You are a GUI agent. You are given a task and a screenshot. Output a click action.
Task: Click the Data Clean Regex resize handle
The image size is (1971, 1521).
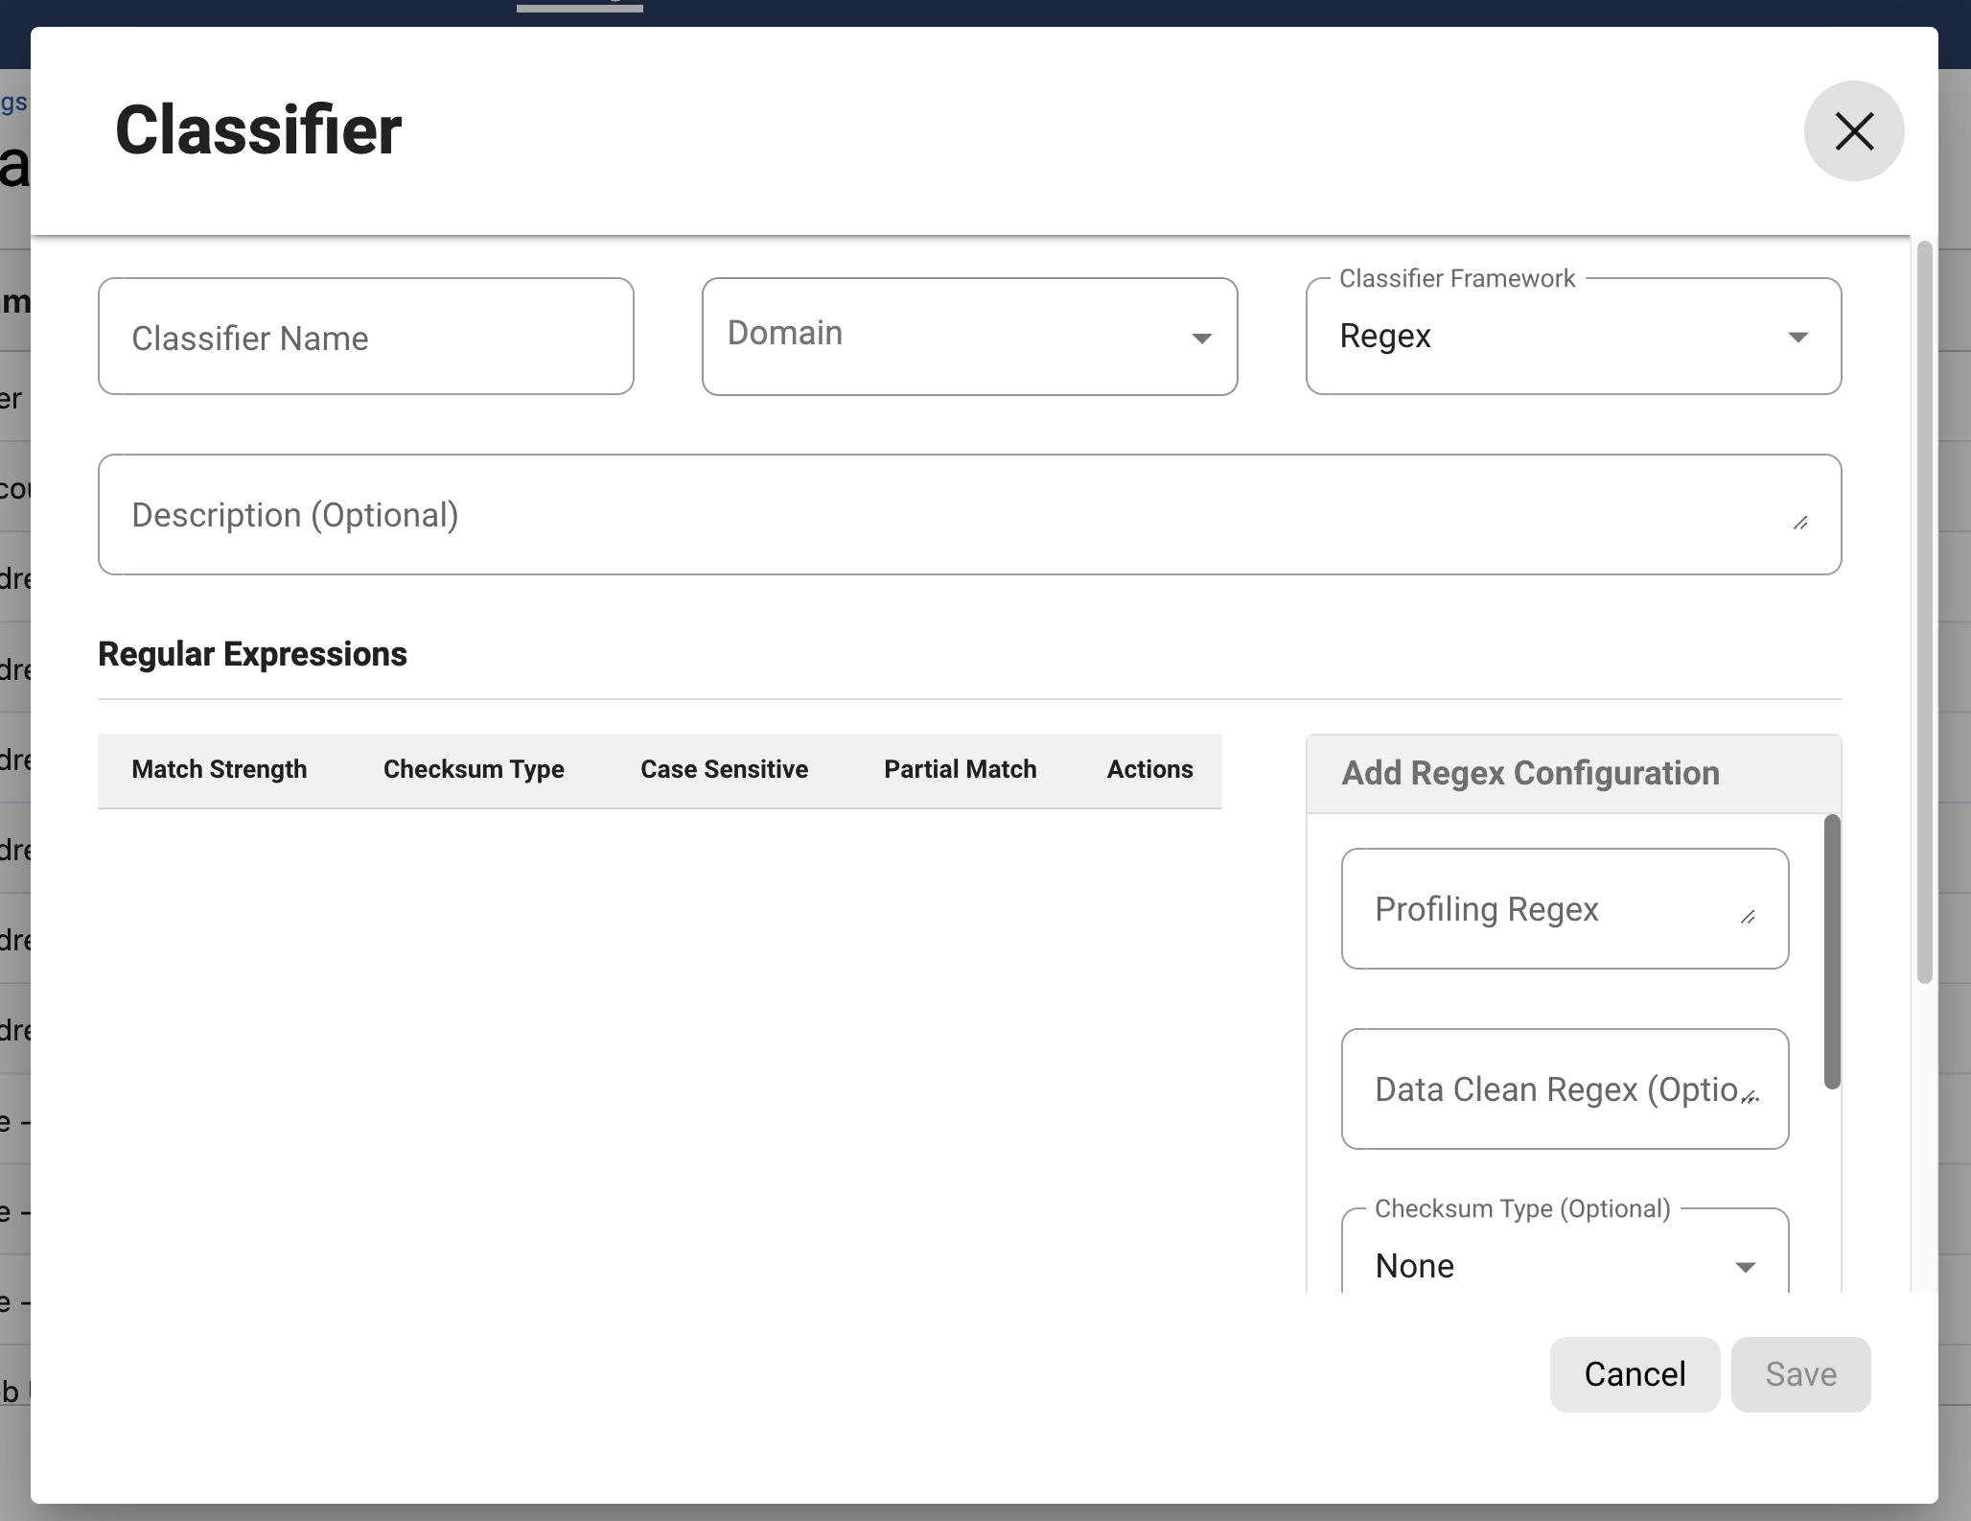tap(1750, 1097)
